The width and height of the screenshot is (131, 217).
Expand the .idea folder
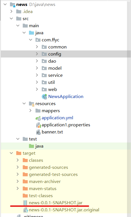[x=11, y=11]
